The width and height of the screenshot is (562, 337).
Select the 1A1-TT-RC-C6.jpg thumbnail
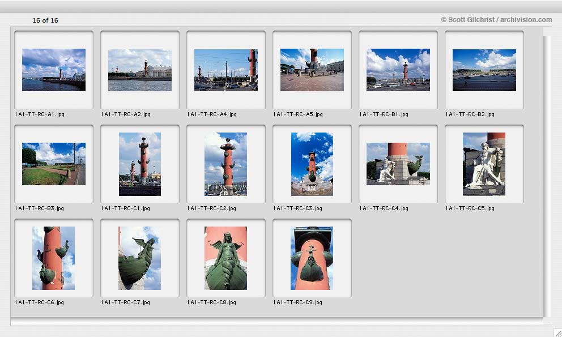tap(54, 258)
